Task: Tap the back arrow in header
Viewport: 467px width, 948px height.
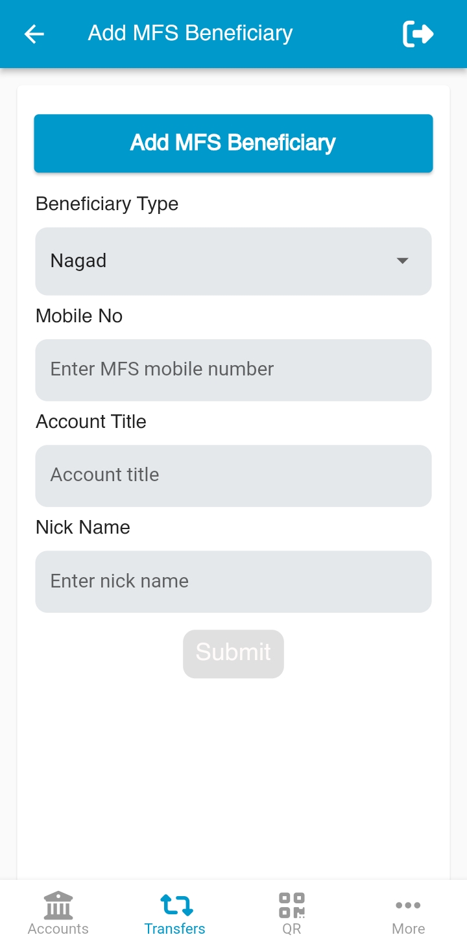Action: coord(34,34)
